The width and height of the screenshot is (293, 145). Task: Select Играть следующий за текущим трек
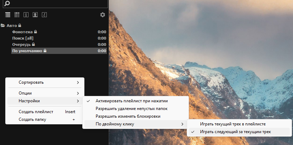[239, 132]
